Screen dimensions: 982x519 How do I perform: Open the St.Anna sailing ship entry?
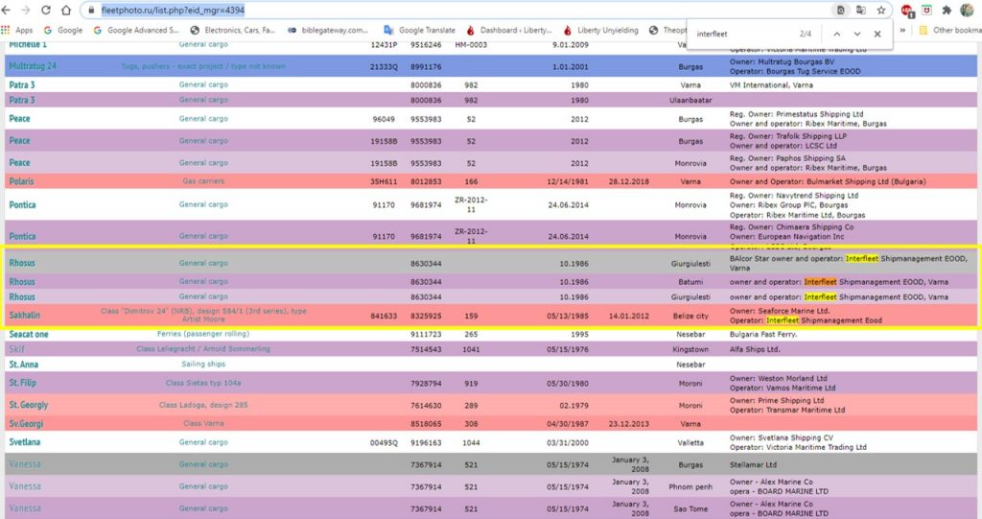[x=23, y=365]
